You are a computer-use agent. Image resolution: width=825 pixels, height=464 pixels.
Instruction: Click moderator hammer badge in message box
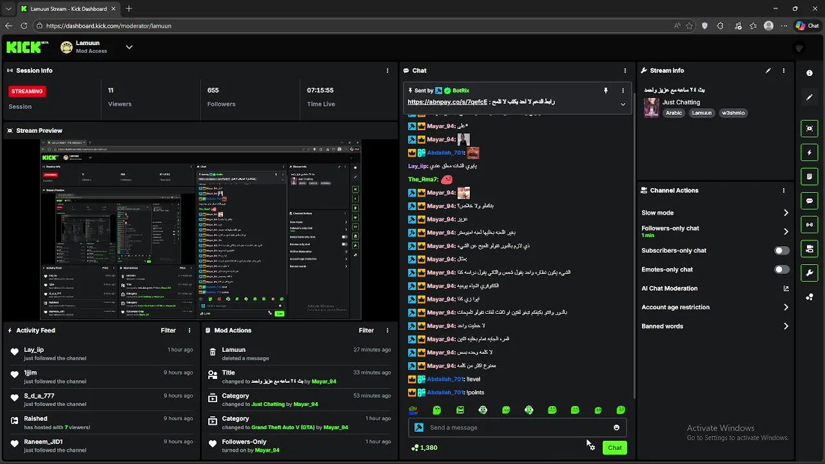[x=419, y=428]
